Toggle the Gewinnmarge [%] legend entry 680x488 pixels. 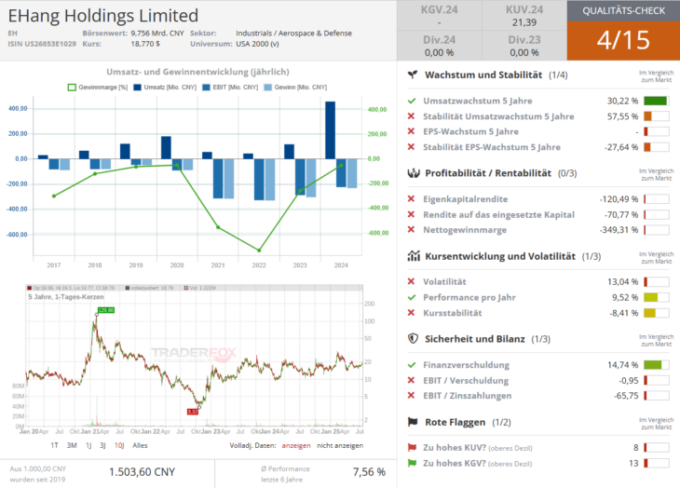(x=98, y=88)
